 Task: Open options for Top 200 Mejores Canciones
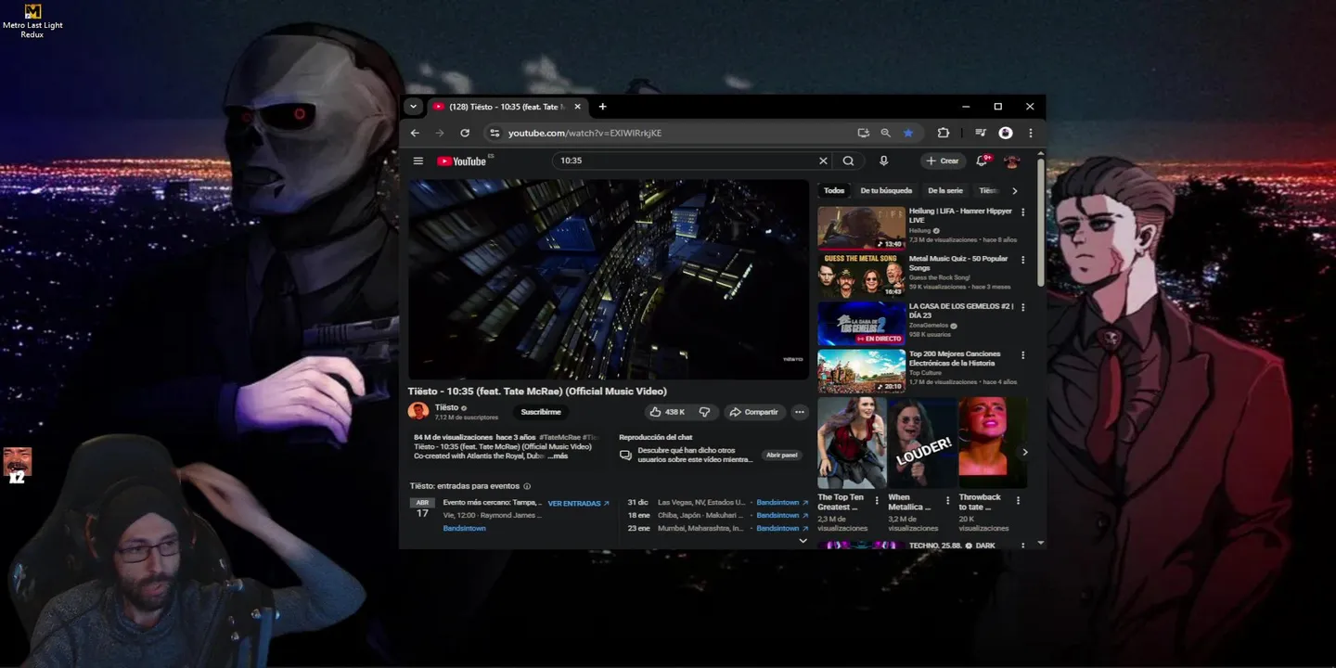[x=1023, y=354]
